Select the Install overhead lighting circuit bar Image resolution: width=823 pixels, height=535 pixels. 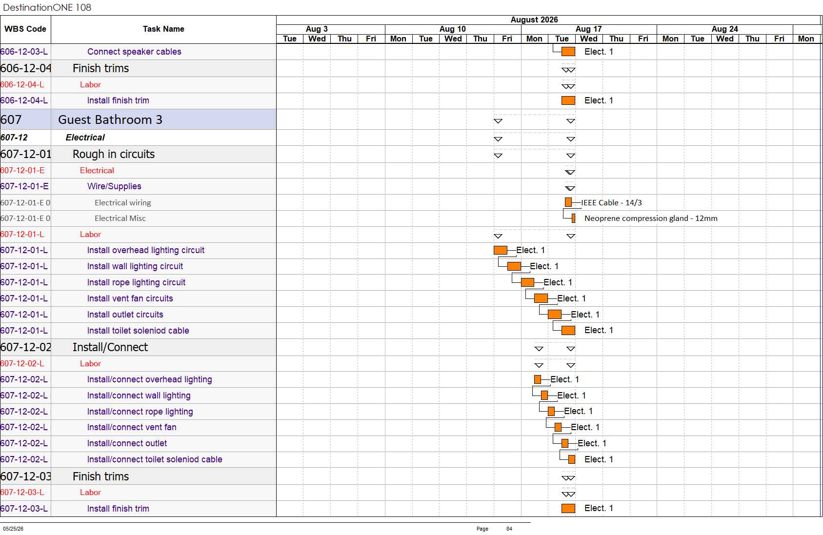[501, 250]
